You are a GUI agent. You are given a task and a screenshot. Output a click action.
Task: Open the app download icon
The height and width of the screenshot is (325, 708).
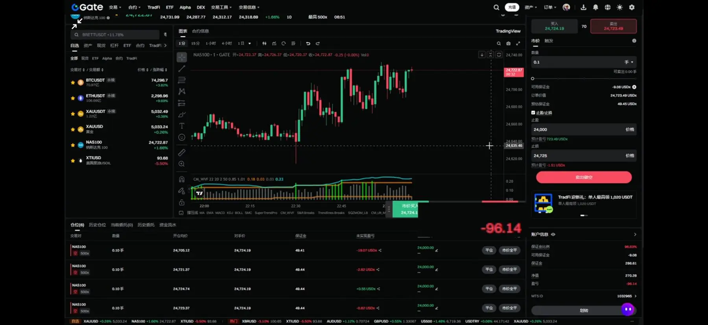[583, 7]
